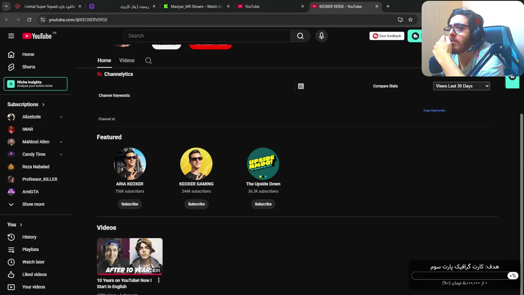Viewport: 524px width, 295px height.
Task: Click the channel search magnifier icon
Action: coord(149,61)
